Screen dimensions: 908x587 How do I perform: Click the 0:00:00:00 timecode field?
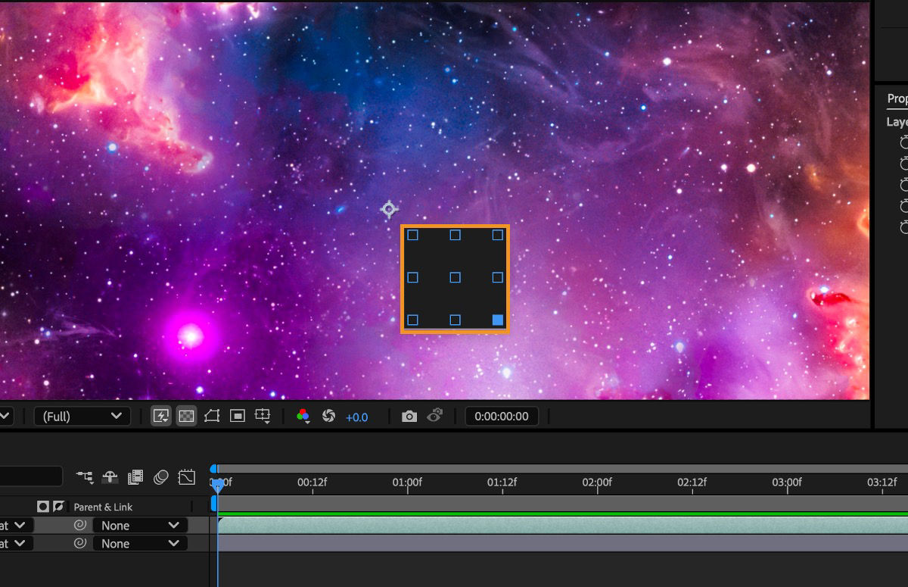tap(502, 416)
